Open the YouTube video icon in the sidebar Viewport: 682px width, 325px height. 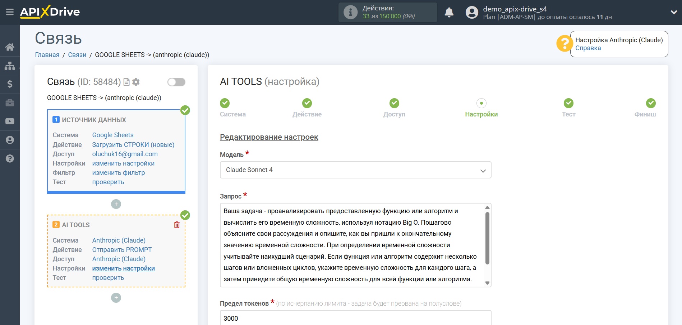pyautogui.click(x=10, y=121)
